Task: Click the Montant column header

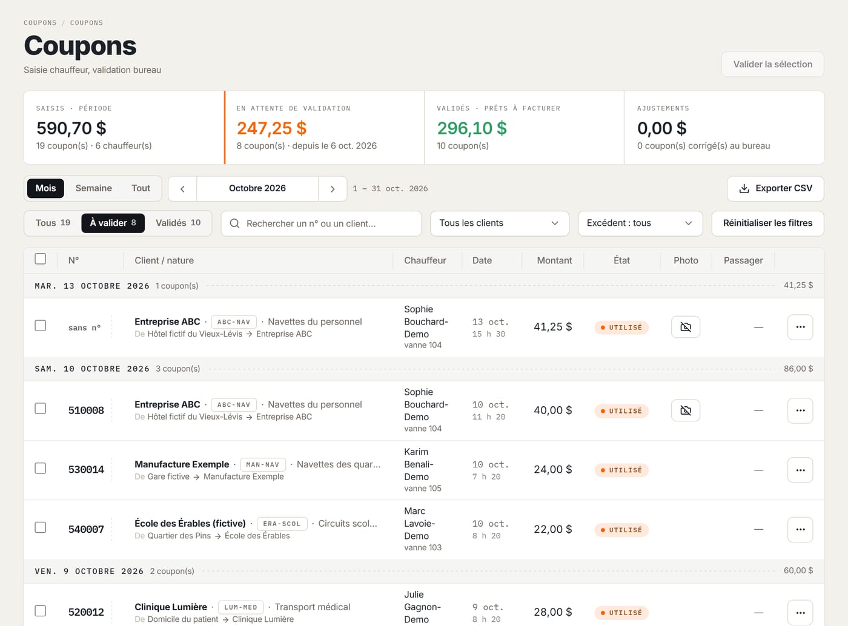Action: coord(554,260)
